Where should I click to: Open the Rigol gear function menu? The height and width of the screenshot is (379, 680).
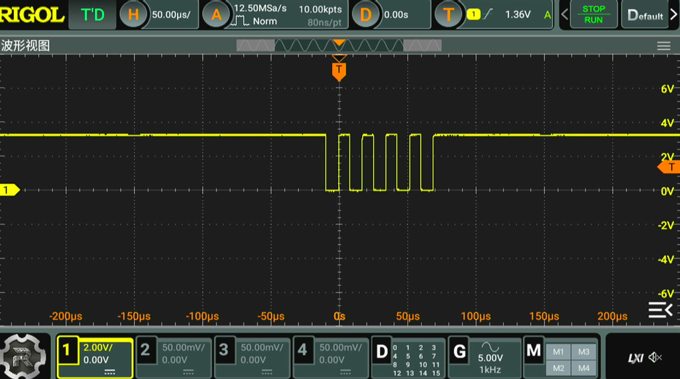[23, 356]
